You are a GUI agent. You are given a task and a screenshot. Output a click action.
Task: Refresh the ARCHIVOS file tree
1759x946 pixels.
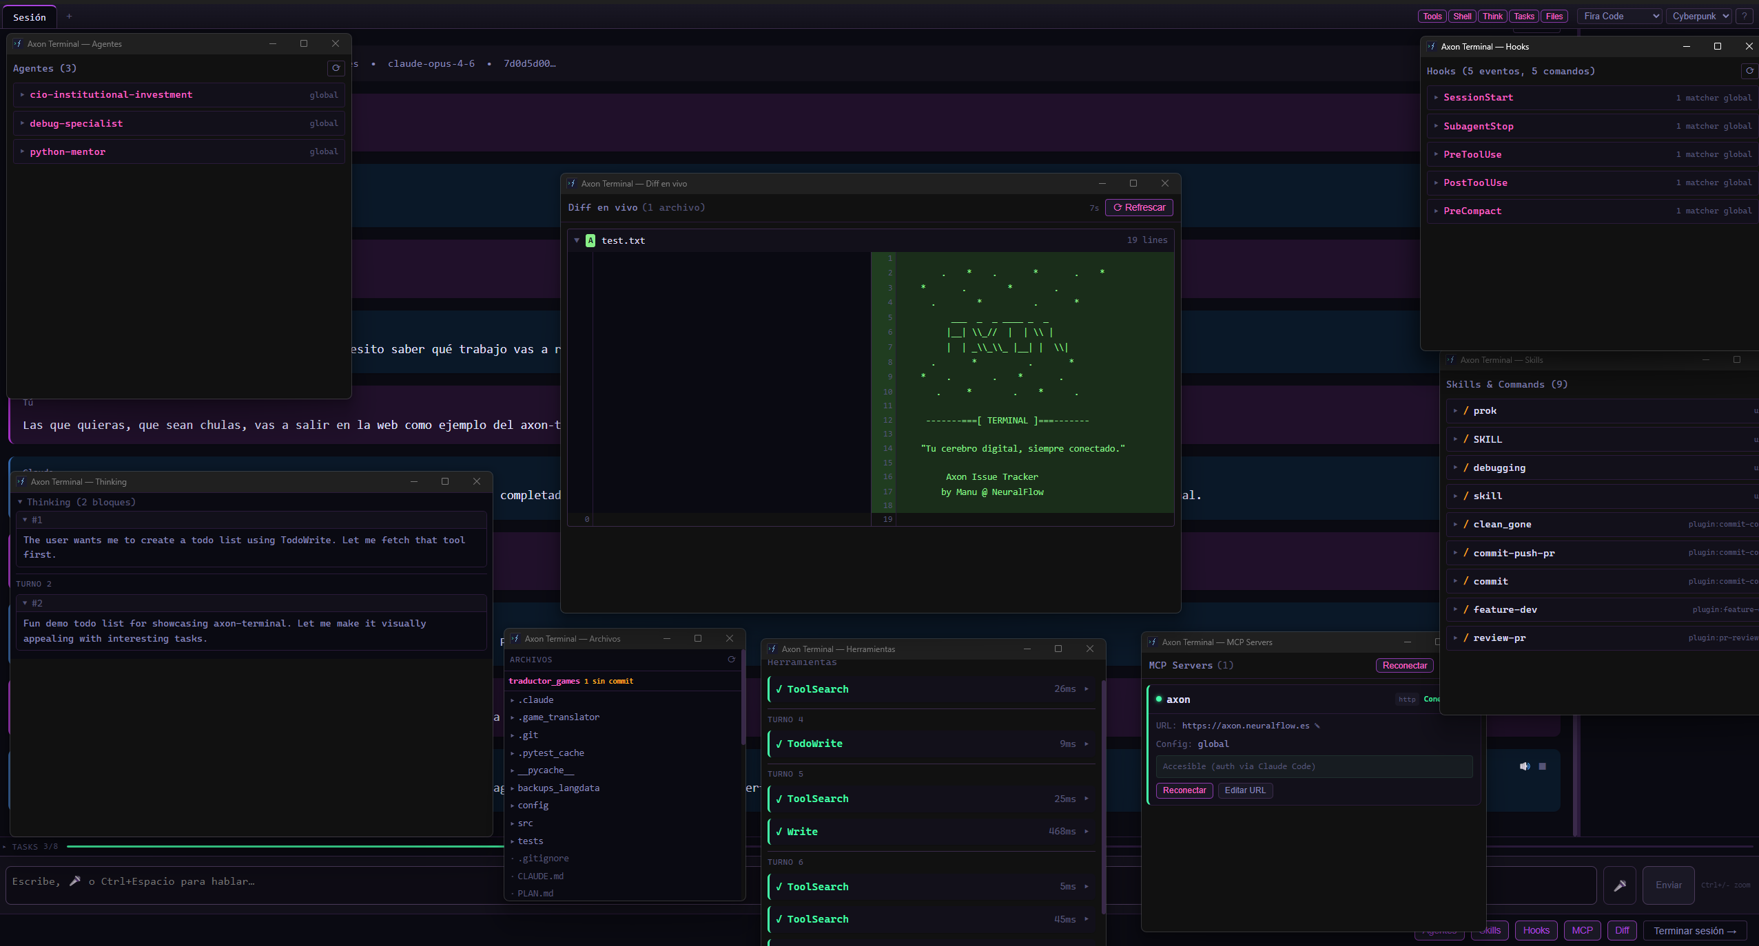[731, 659]
